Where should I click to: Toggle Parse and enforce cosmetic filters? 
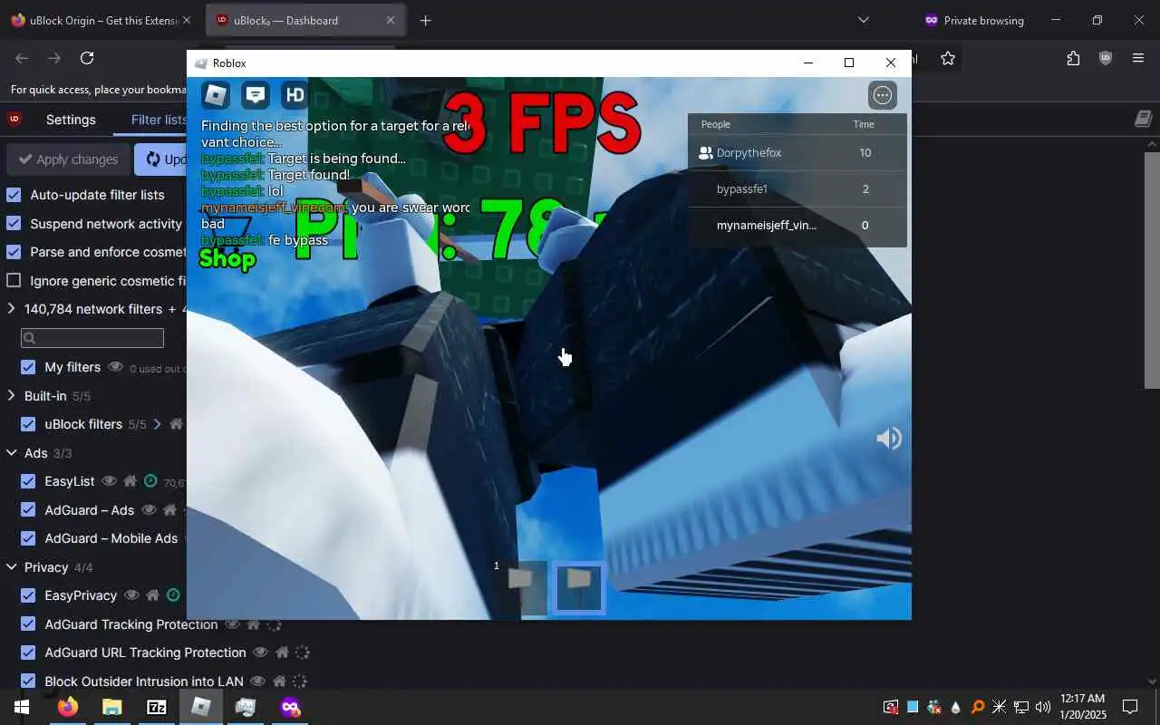(x=14, y=252)
